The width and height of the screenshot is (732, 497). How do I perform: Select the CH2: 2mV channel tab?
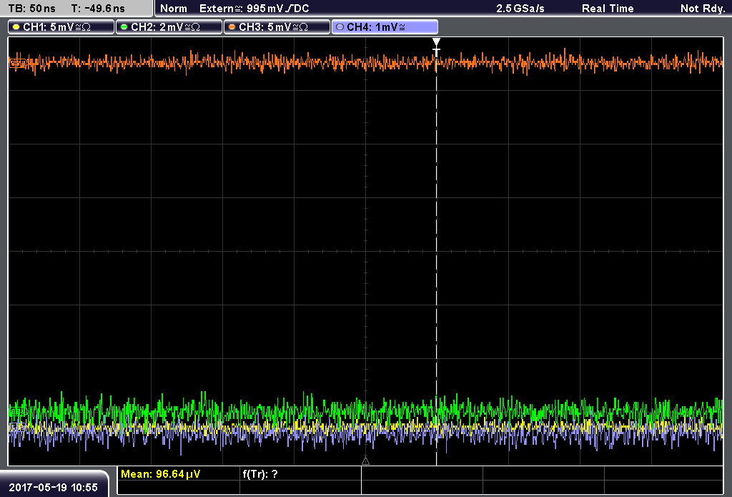[169, 27]
